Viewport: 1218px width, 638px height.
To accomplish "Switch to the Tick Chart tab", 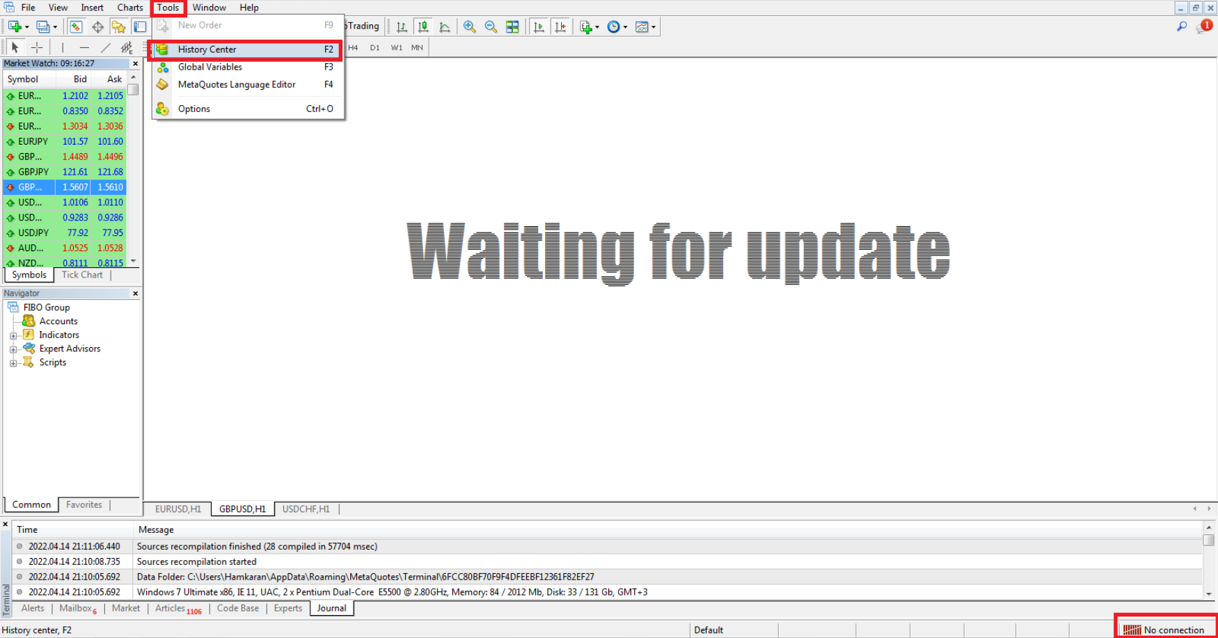I will click(82, 275).
